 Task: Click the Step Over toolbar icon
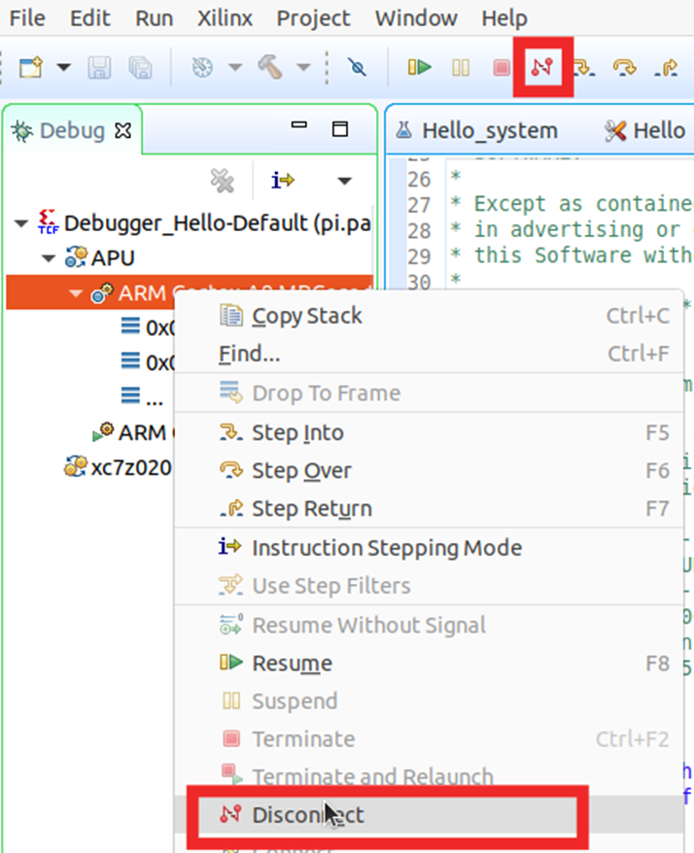pos(624,67)
